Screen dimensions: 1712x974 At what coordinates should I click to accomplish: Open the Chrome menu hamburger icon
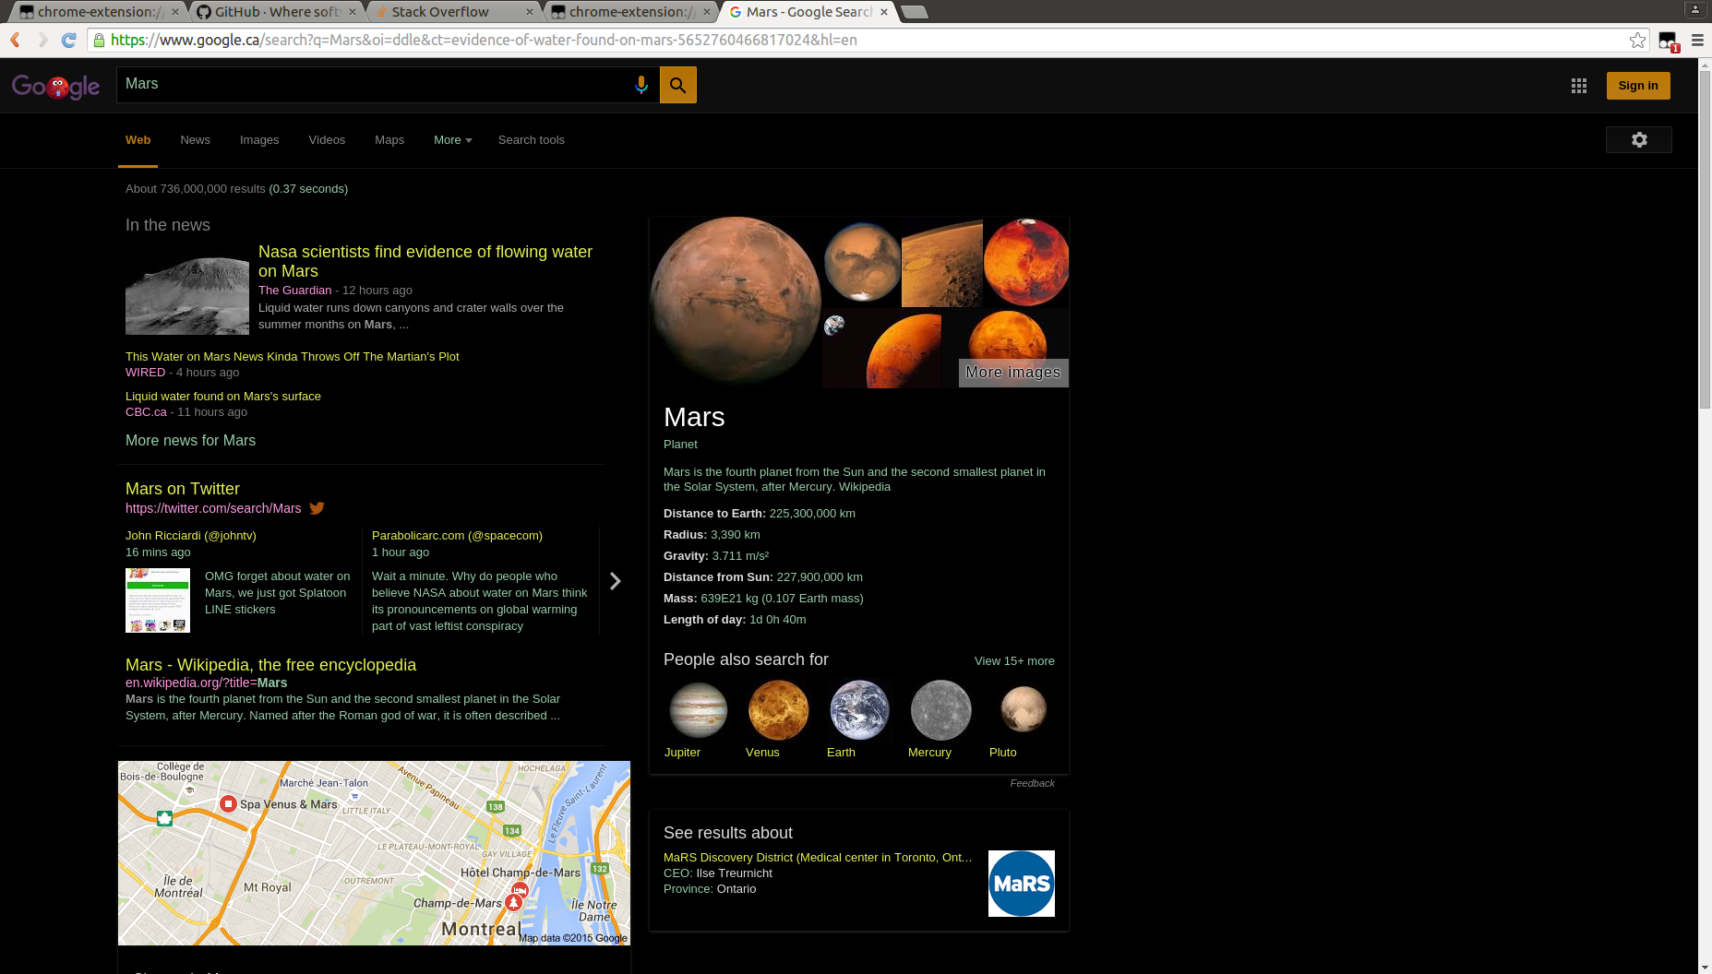point(1697,40)
